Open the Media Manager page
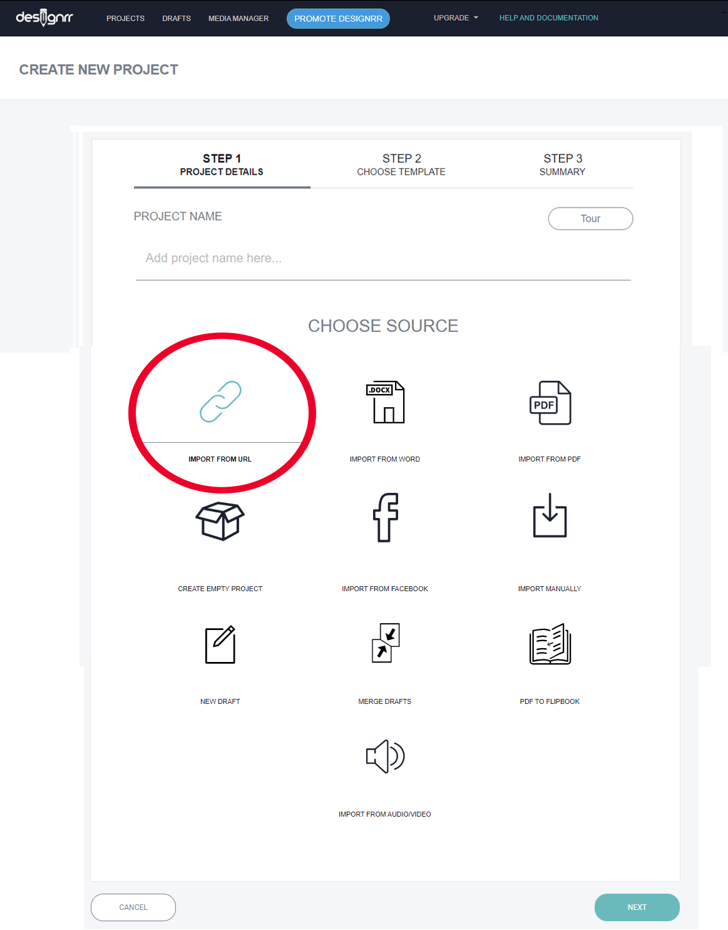The width and height of the screenshot is (728, 930). coord(238,19)
